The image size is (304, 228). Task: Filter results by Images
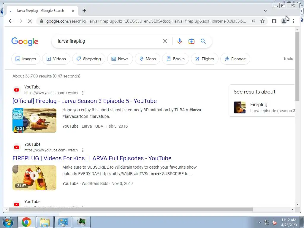tap(26, 59)
